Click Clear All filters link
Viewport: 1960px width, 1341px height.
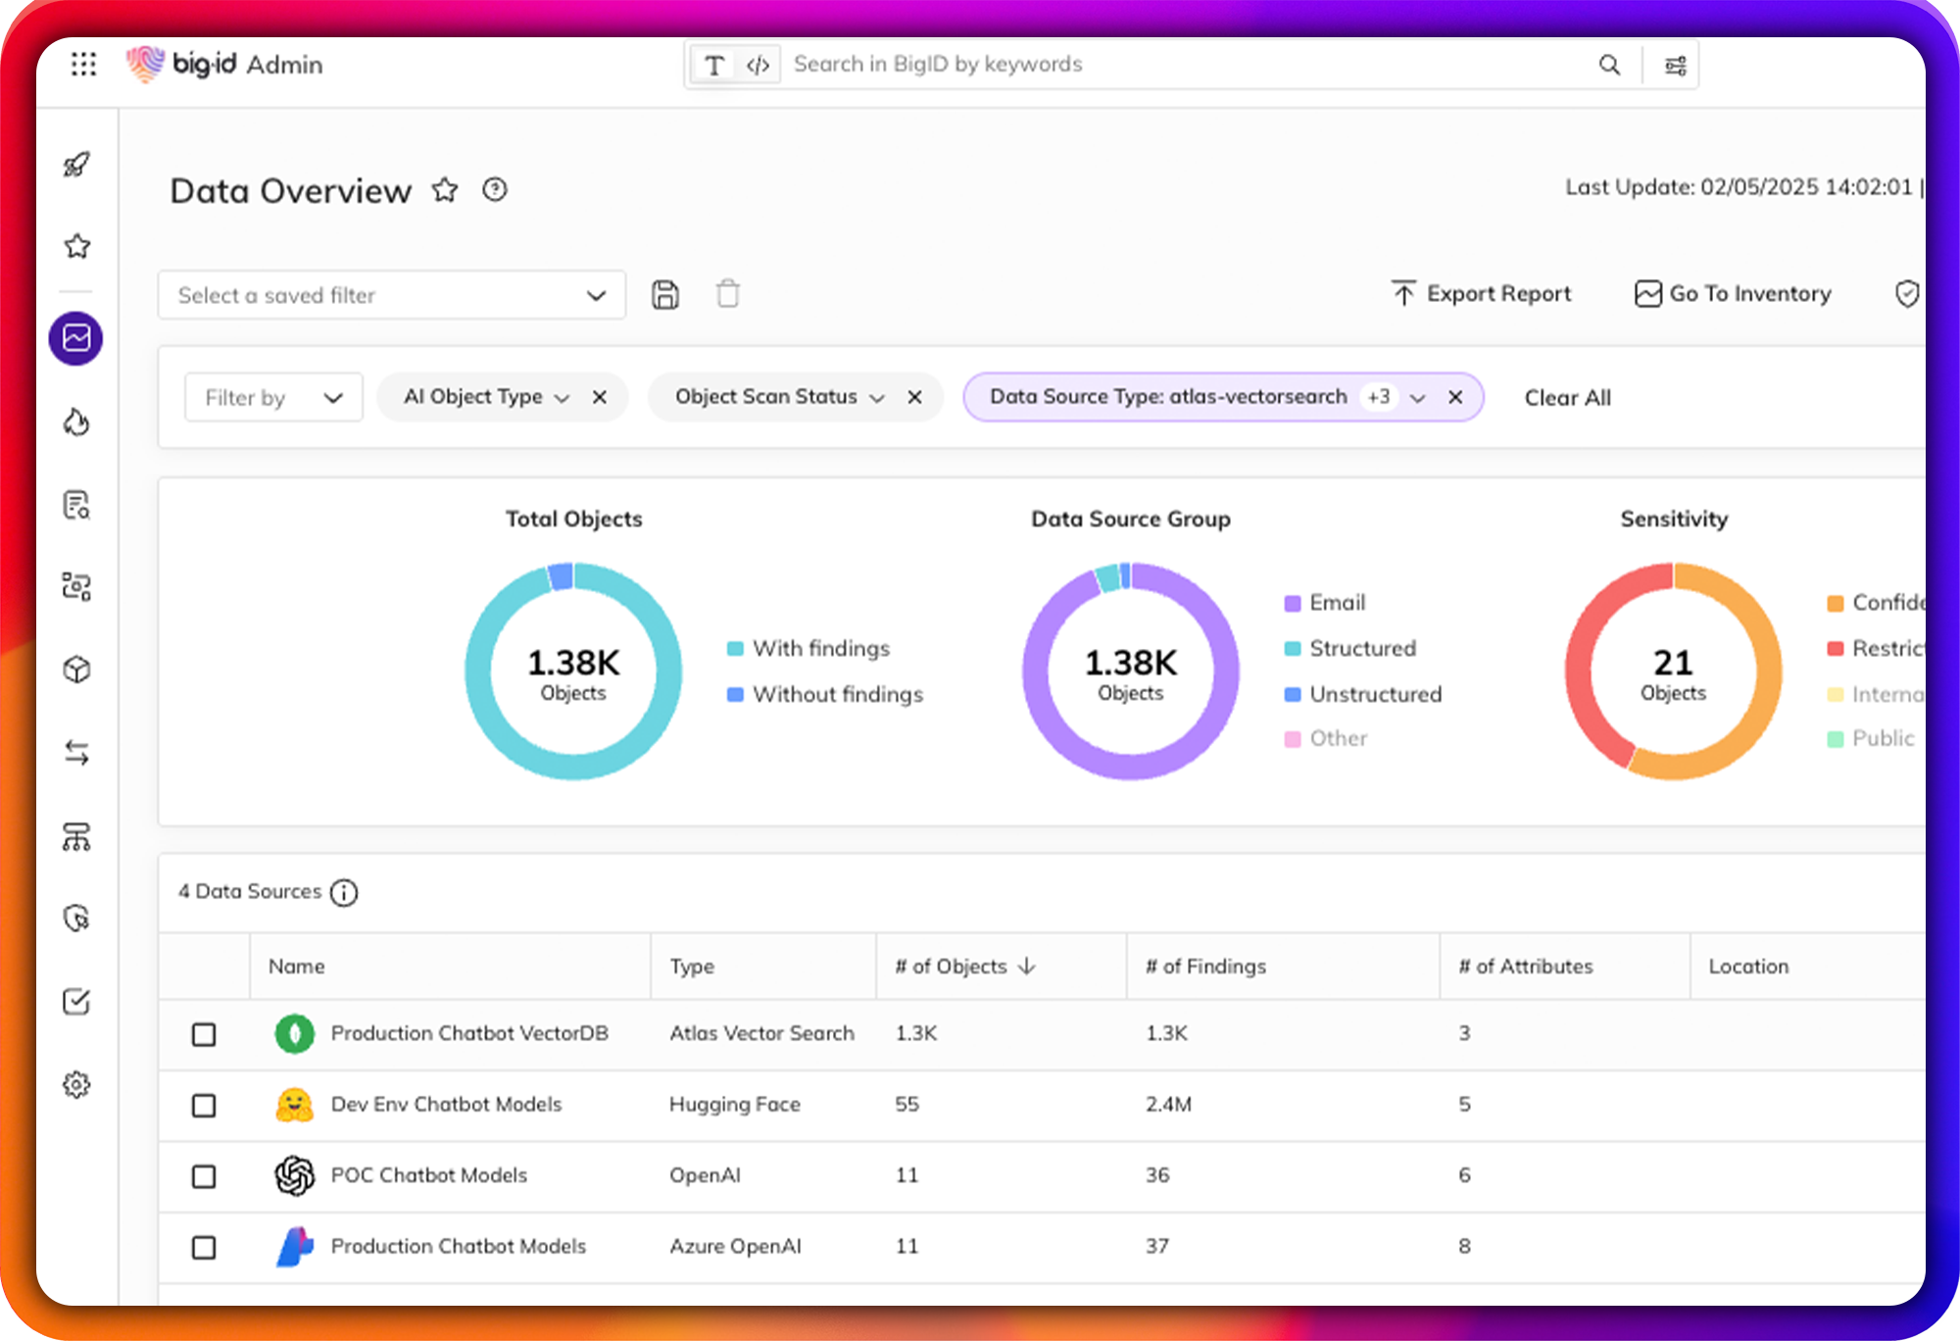click(1567, 397)
